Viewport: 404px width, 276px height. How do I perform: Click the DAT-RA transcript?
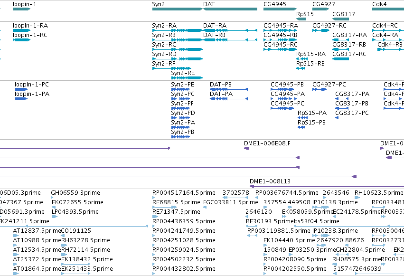click(230, 30)
